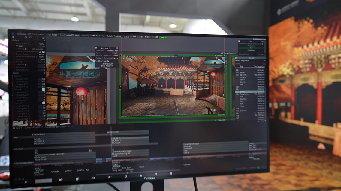Screen dimensions: 341x191
Task: Open the OSC dropdown in the top bar
Action: tap(126, 36)
